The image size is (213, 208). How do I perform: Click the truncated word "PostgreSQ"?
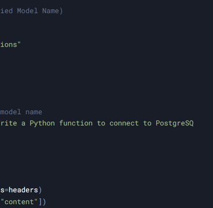174,123
